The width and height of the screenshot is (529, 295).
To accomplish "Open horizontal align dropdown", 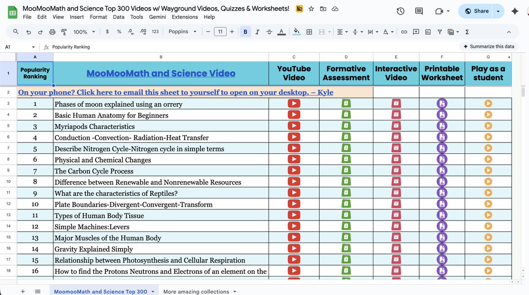I will click(x=342, y=32).
